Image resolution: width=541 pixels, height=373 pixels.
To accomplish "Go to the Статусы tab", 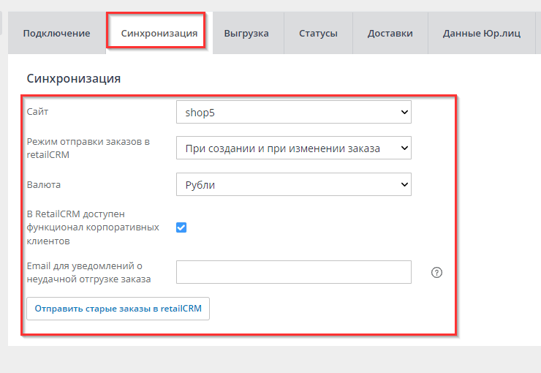I will click(x=318, y=34).
